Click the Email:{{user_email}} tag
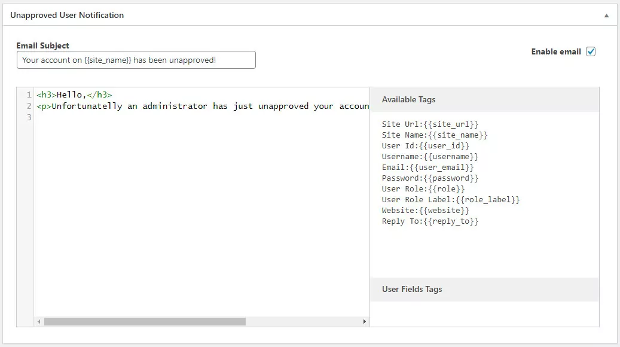This screenshot has height=347, width=620. click(427, 168)
